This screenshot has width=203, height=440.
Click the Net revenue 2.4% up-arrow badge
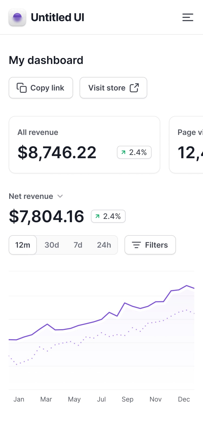[108, 216]
